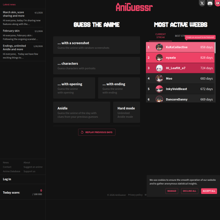Open the X (Twitter) social link
The width and height of the screenshot is (220, 220).
(x=202, y=3)
